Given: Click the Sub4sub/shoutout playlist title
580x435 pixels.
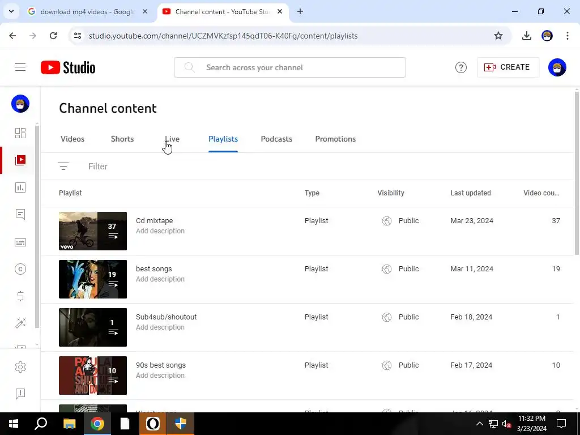Looking at the screenshot, I should [x=166, y=317].
